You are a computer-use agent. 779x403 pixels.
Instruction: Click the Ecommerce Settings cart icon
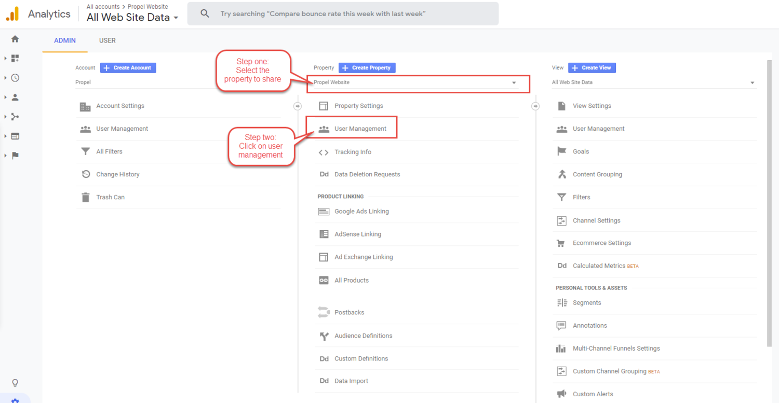(561, 243)
